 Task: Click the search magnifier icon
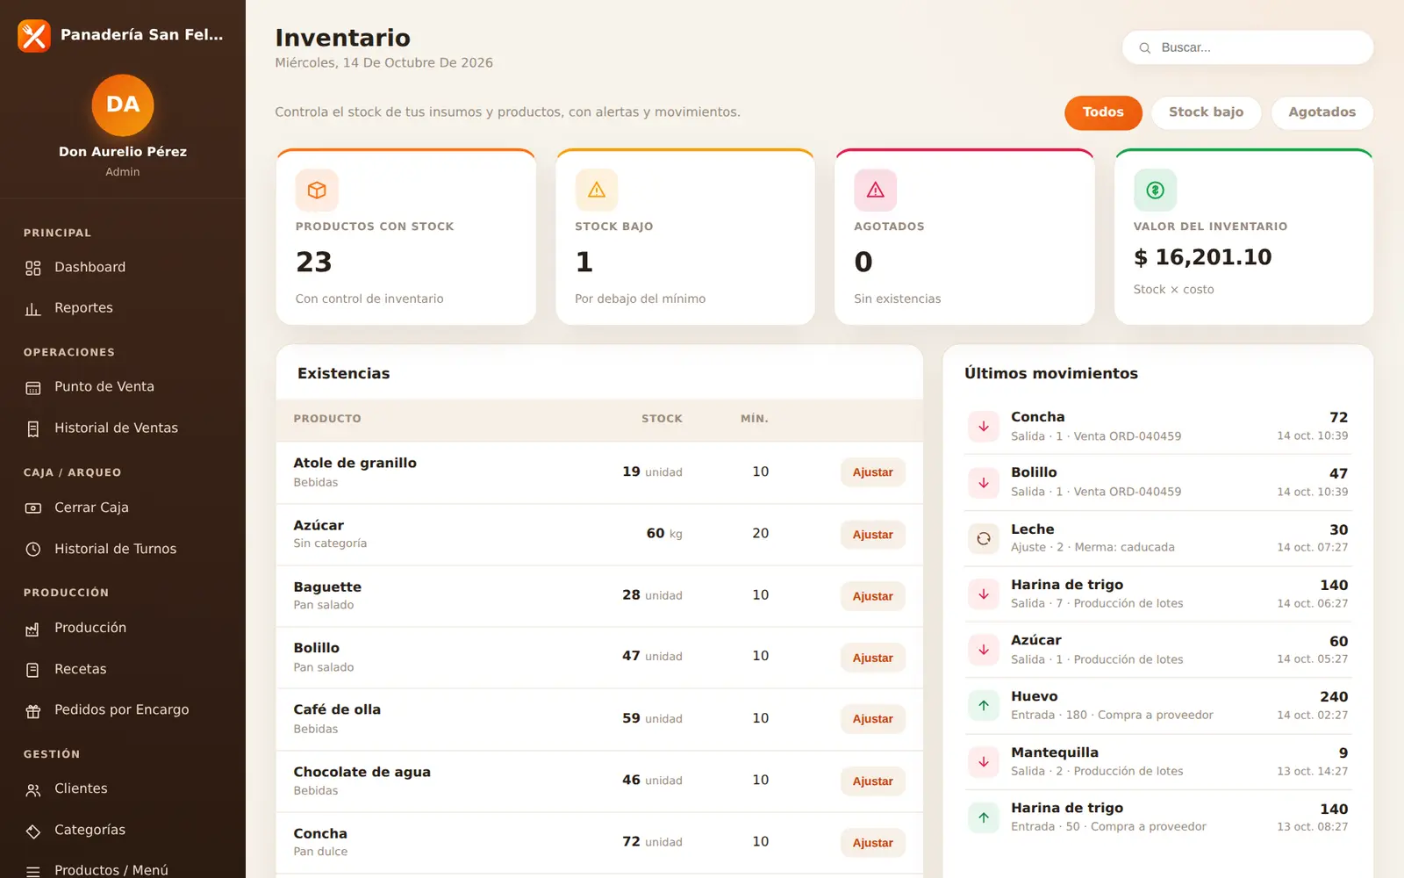(x=1145, y=47)
